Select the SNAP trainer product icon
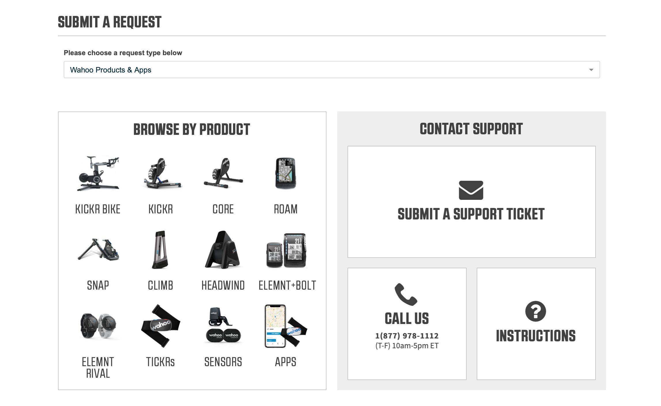661x406 pixels. point(98,249)
